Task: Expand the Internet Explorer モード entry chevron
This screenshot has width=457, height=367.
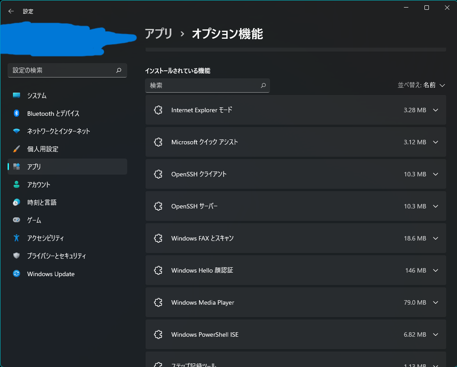Action: click(436, 110)
